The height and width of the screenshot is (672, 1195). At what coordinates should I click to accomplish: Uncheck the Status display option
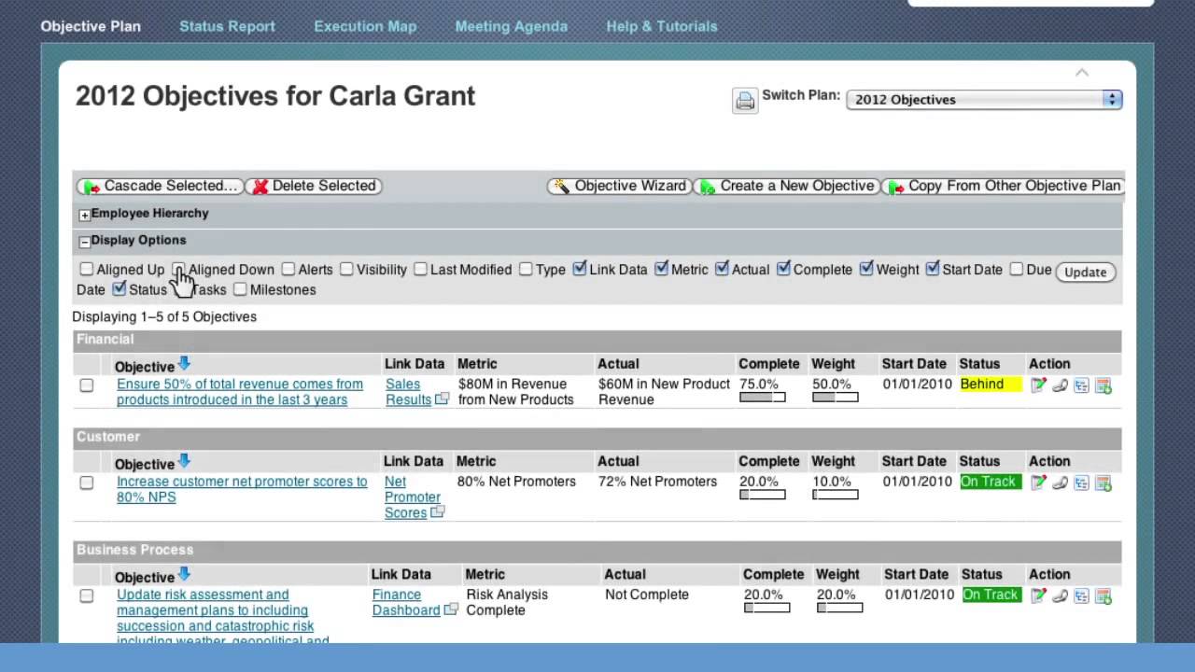pyautogui.click(x=119, y=289)
